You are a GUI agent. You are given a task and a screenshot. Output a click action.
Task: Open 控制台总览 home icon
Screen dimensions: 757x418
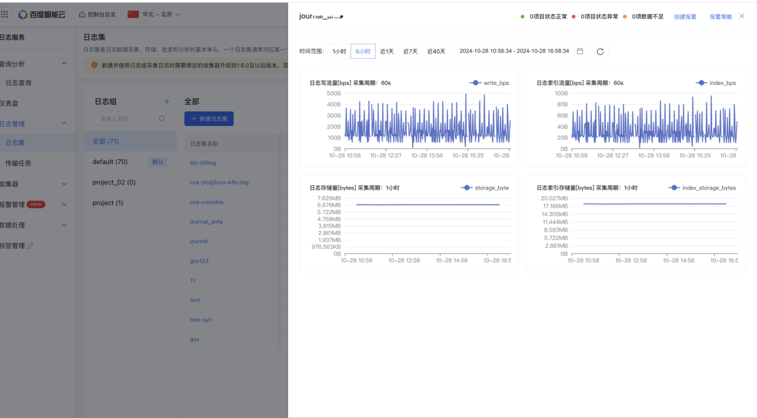coord(82,14)
